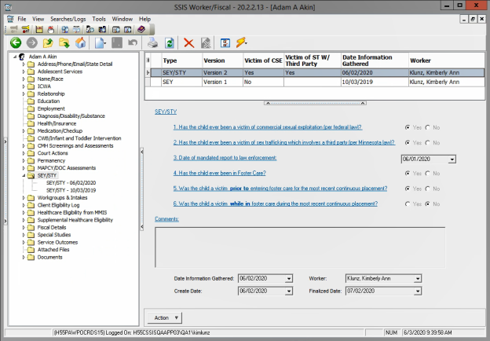Click the greyed crossed-out document icon

click(206, 42)
